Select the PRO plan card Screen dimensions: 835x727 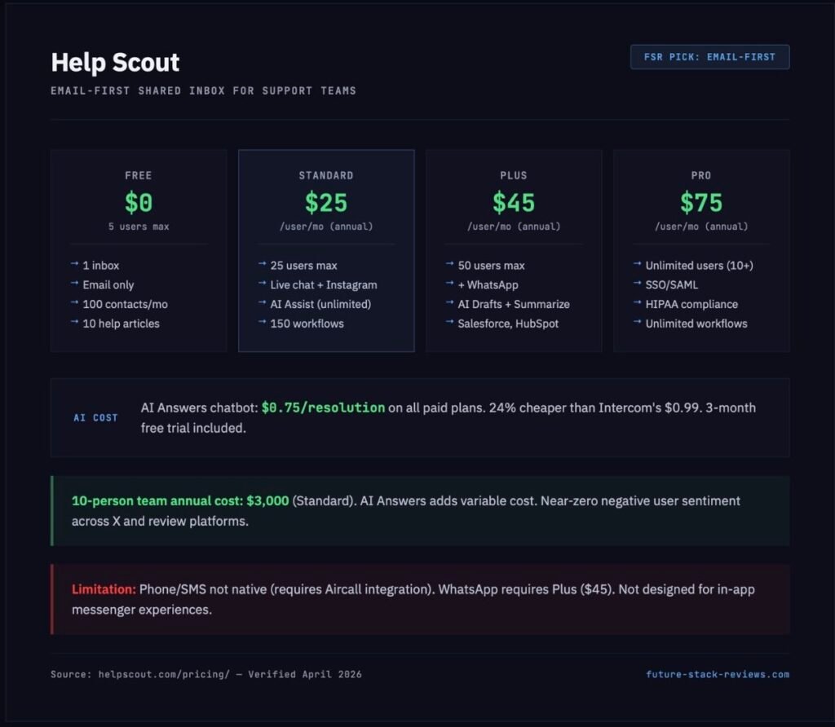pyautogui.click(x=701, y=250)
